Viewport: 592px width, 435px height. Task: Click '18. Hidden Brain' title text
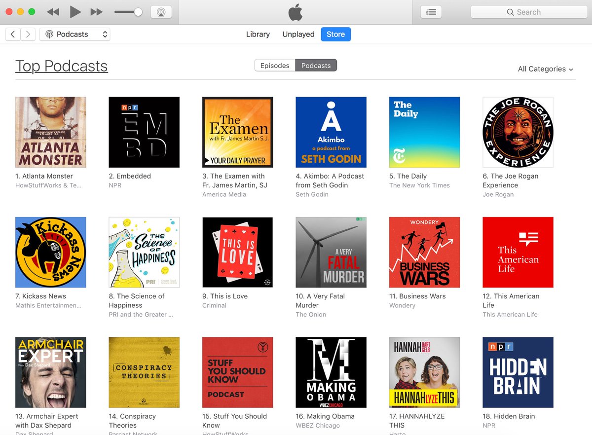click(x=509, y=416)
